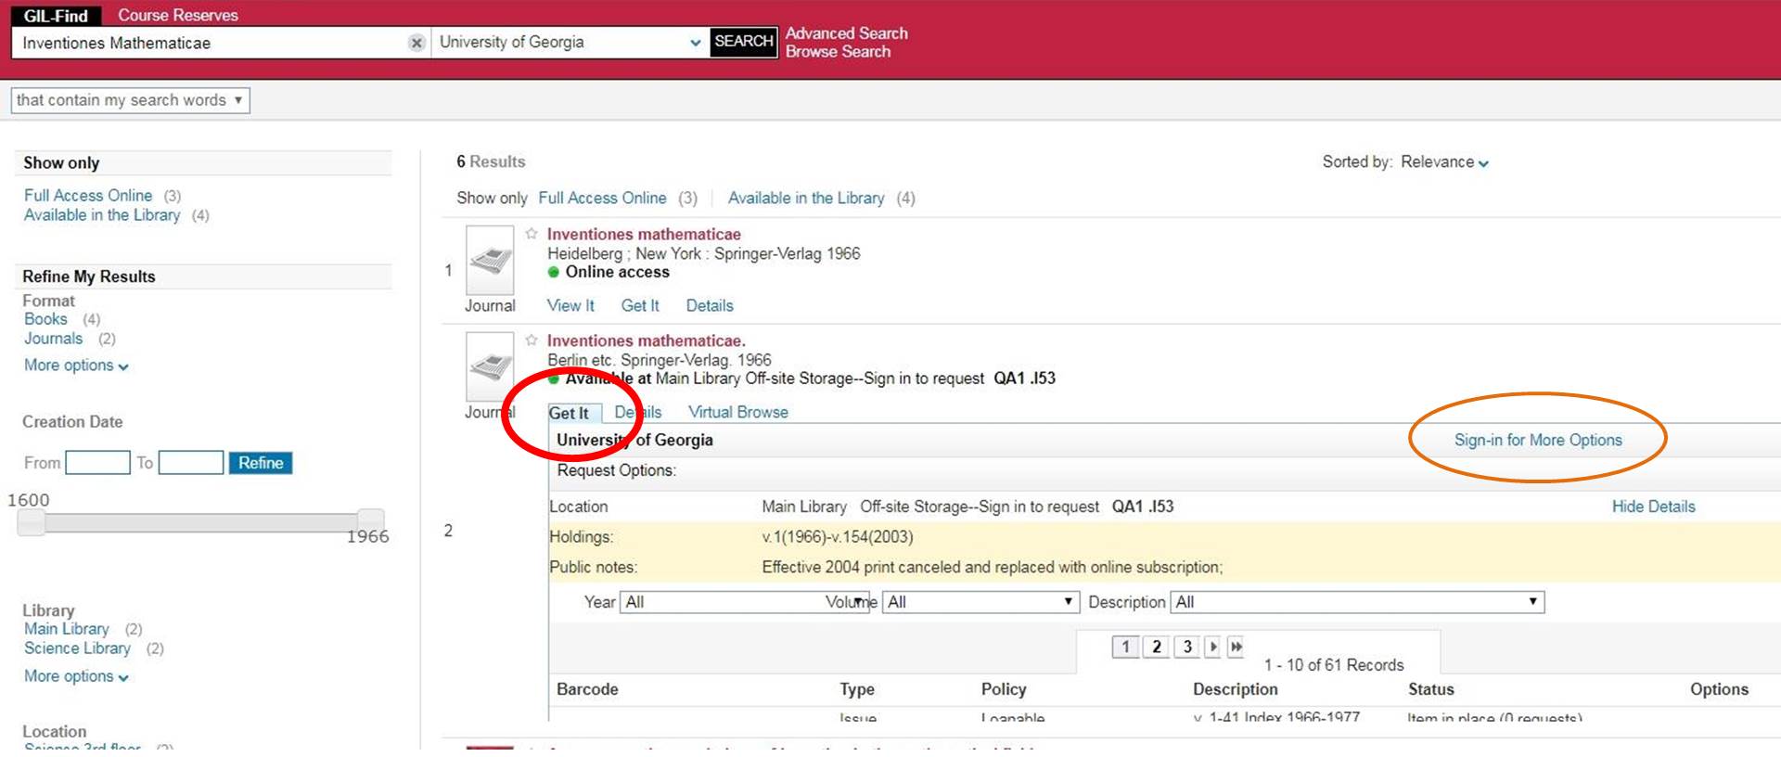
Task: Clear the search box with the X icon
Action: [416, 43]
